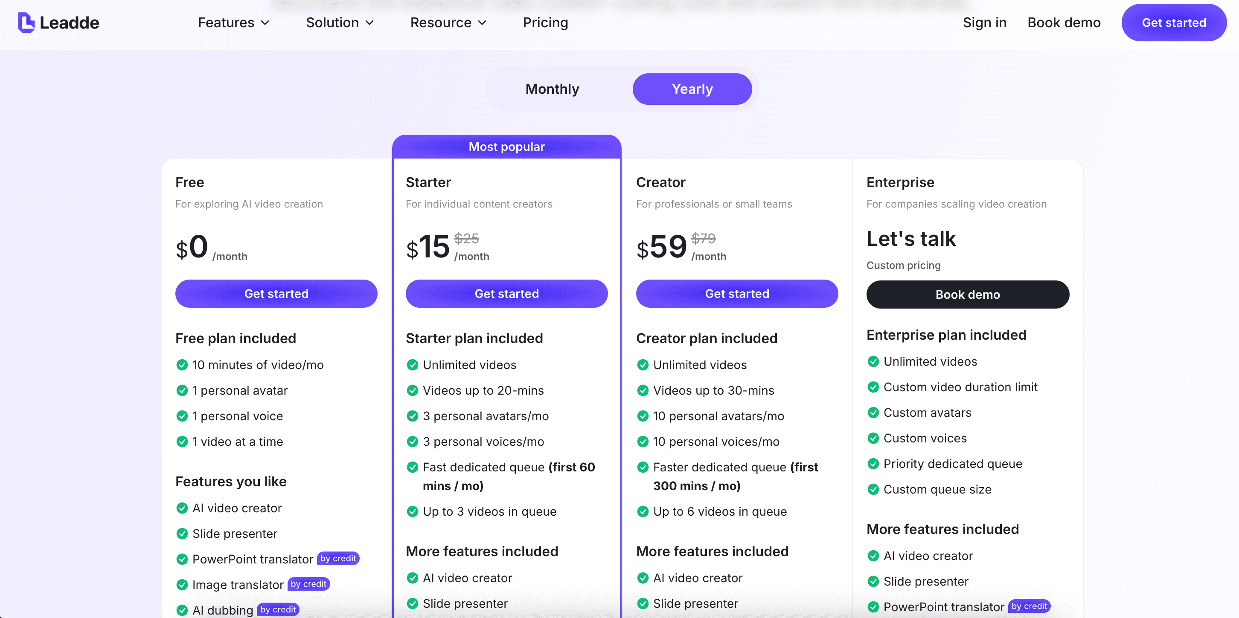
Task: Switch billing to Monthly
Action: coord(552,89)
